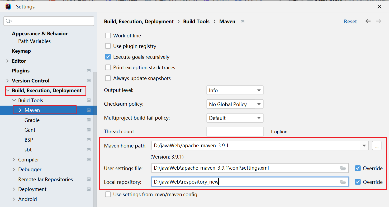Viewport: 389px width, 207px height.
Task: Open Maven home path dropdown arrow
Action: 364,145
